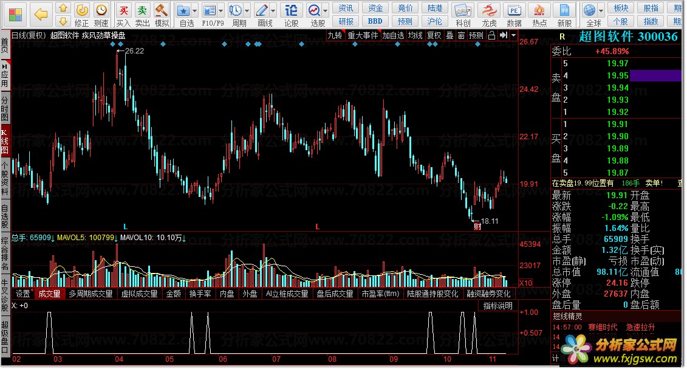The image size is (687, 369).
Task: Click the 卖出 sell icon
Action: [x=142, y=10]
